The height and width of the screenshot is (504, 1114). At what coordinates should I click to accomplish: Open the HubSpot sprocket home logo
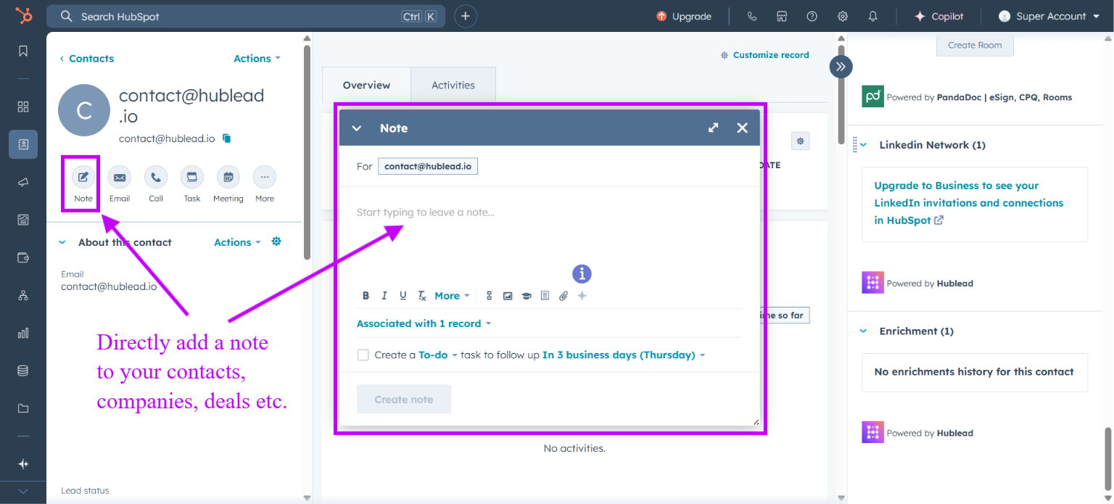(x=24, y=15)
